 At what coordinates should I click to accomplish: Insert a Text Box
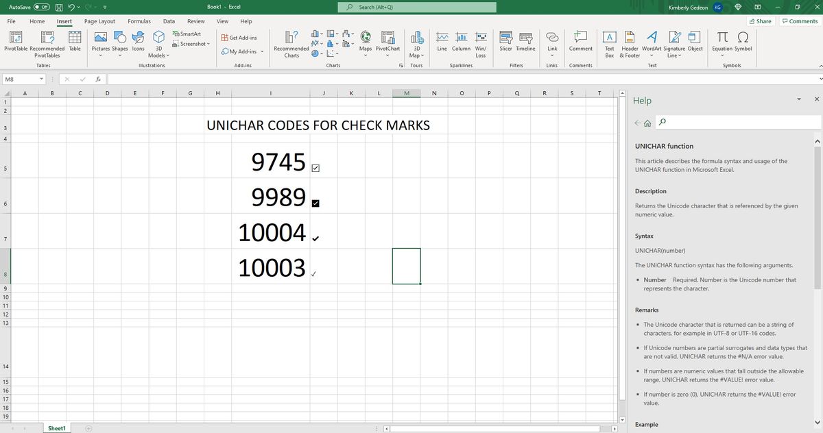(610, 43)
